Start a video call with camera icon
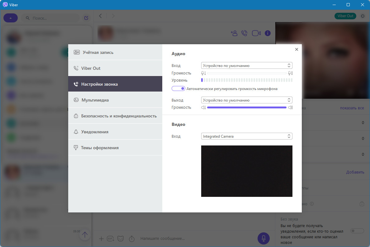 coord(256,33)
